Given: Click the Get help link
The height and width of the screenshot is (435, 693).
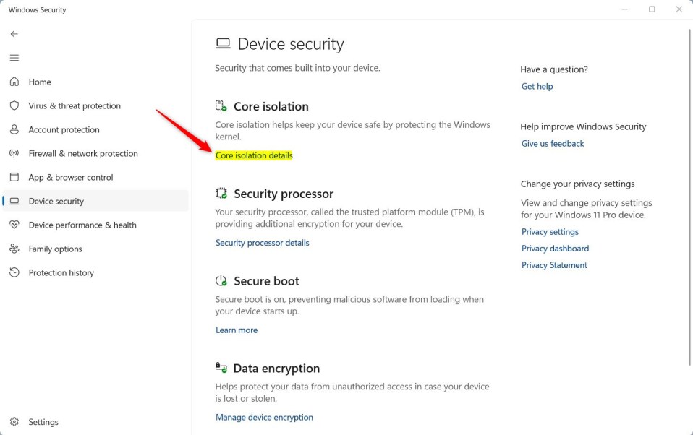Looking at the screenshot, I should [537, 87].
